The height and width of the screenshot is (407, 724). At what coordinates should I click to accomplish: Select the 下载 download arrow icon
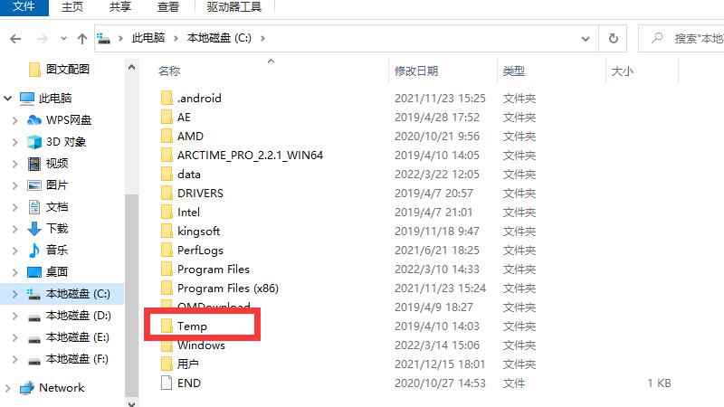pyautogui.click(x=34, y=229)
